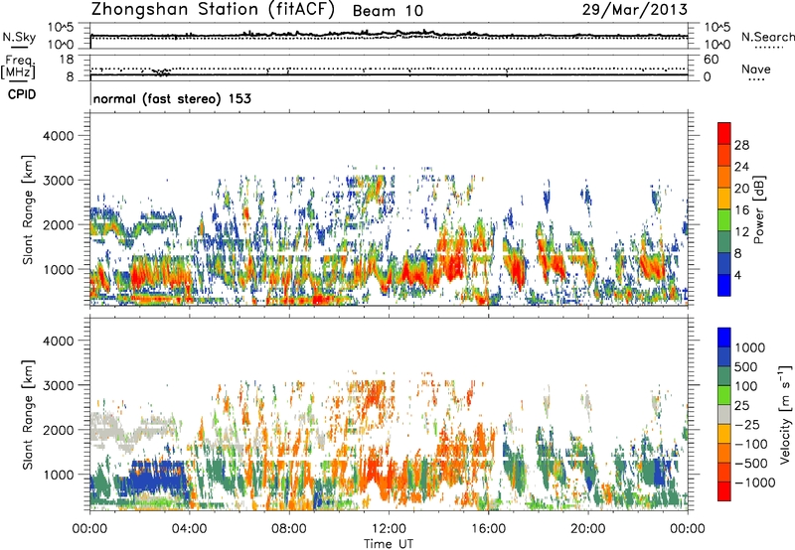Select the "4000" tick of the Power panel
Image resolution: width=795 pixels, height=550 pixels.
pos(58,136)
